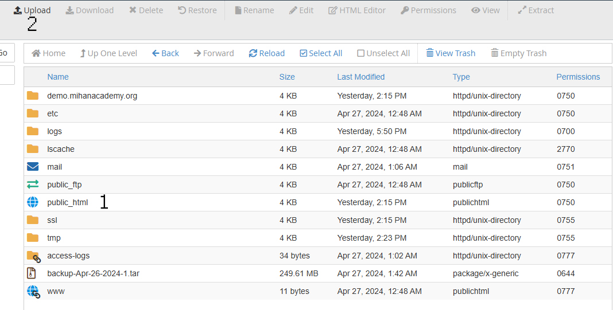Reload the file listing
Viewport: 613px width, 310px height.
coord(267,53)
